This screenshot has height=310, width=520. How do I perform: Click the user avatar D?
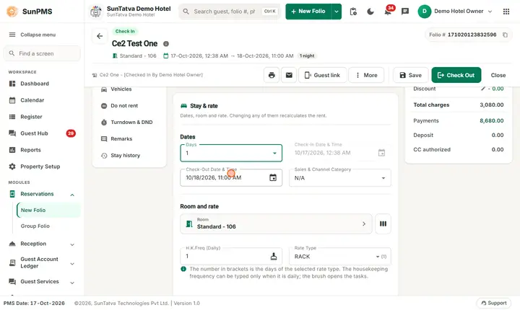tap(424, 12)
